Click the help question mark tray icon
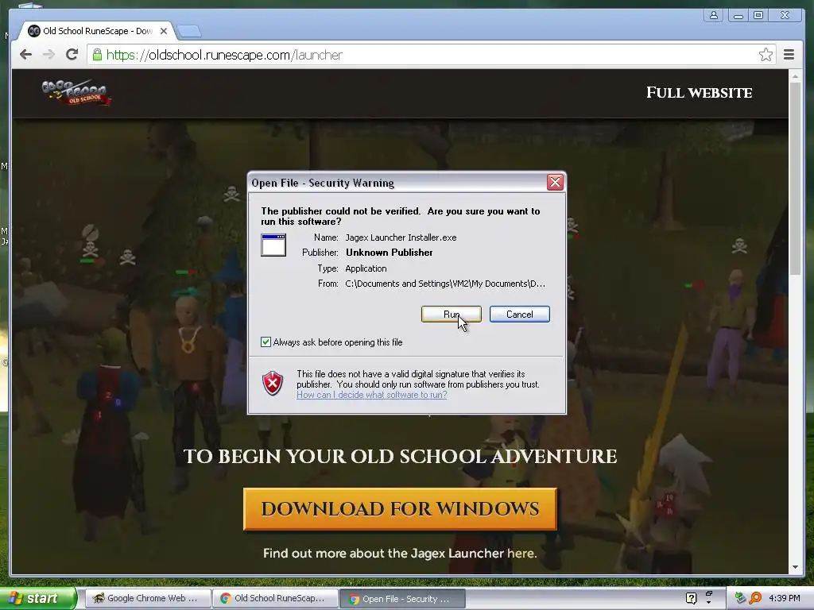814x610 pixels. tap(691, 598)
